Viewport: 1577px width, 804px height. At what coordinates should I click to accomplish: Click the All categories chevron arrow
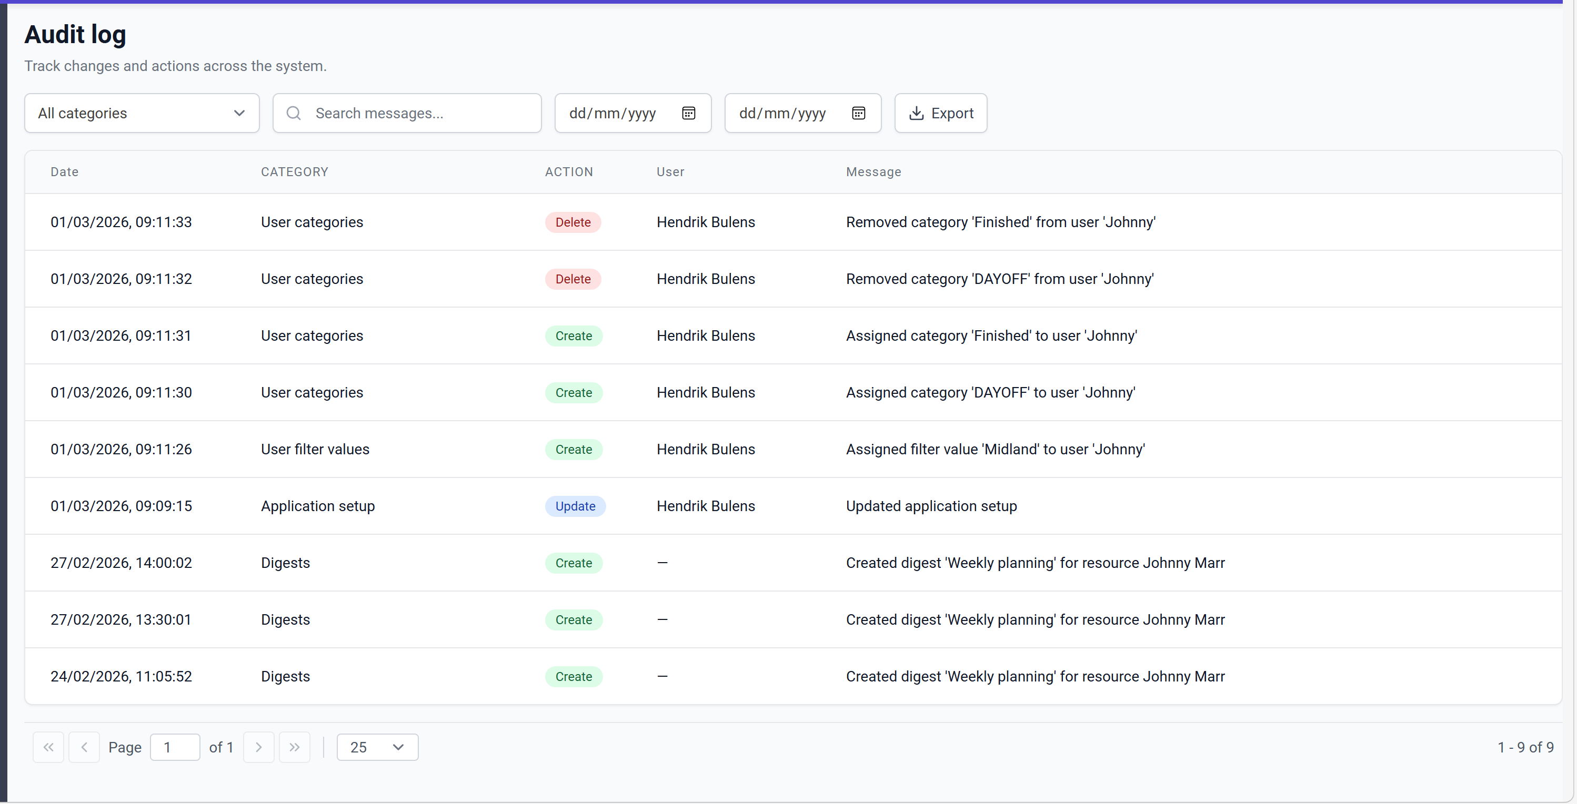[239, 113]
